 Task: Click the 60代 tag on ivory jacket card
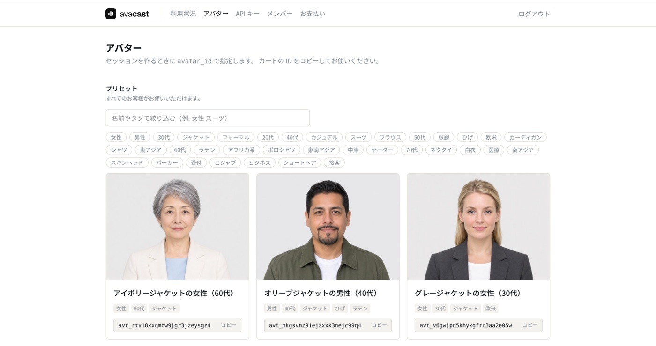tap(139, 309)
